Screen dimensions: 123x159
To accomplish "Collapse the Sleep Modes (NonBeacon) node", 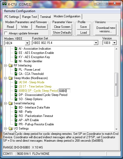I will [5, 78].
